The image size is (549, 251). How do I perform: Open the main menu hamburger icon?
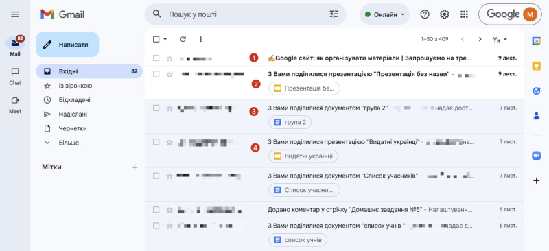pos(15,14)
